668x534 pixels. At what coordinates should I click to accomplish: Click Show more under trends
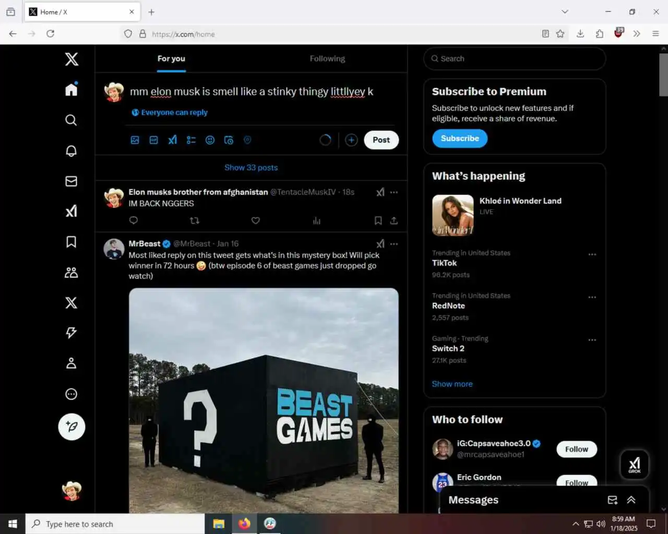tap(452, 384)
